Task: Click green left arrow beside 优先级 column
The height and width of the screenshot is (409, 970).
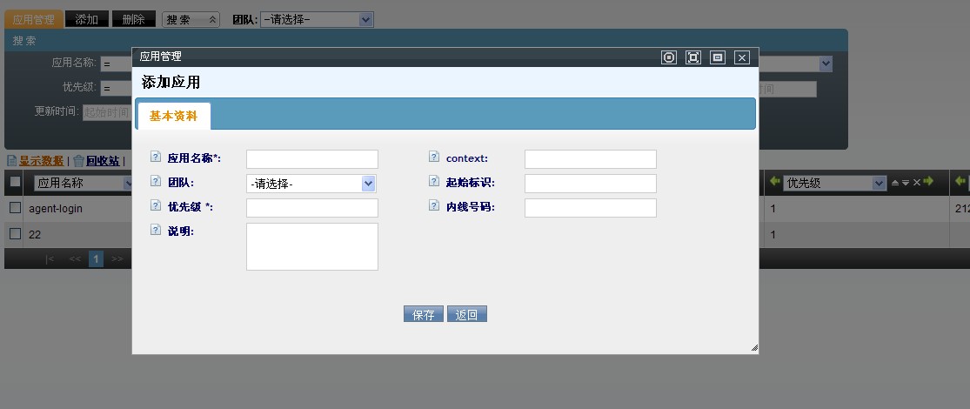Action: click(775, 182)
